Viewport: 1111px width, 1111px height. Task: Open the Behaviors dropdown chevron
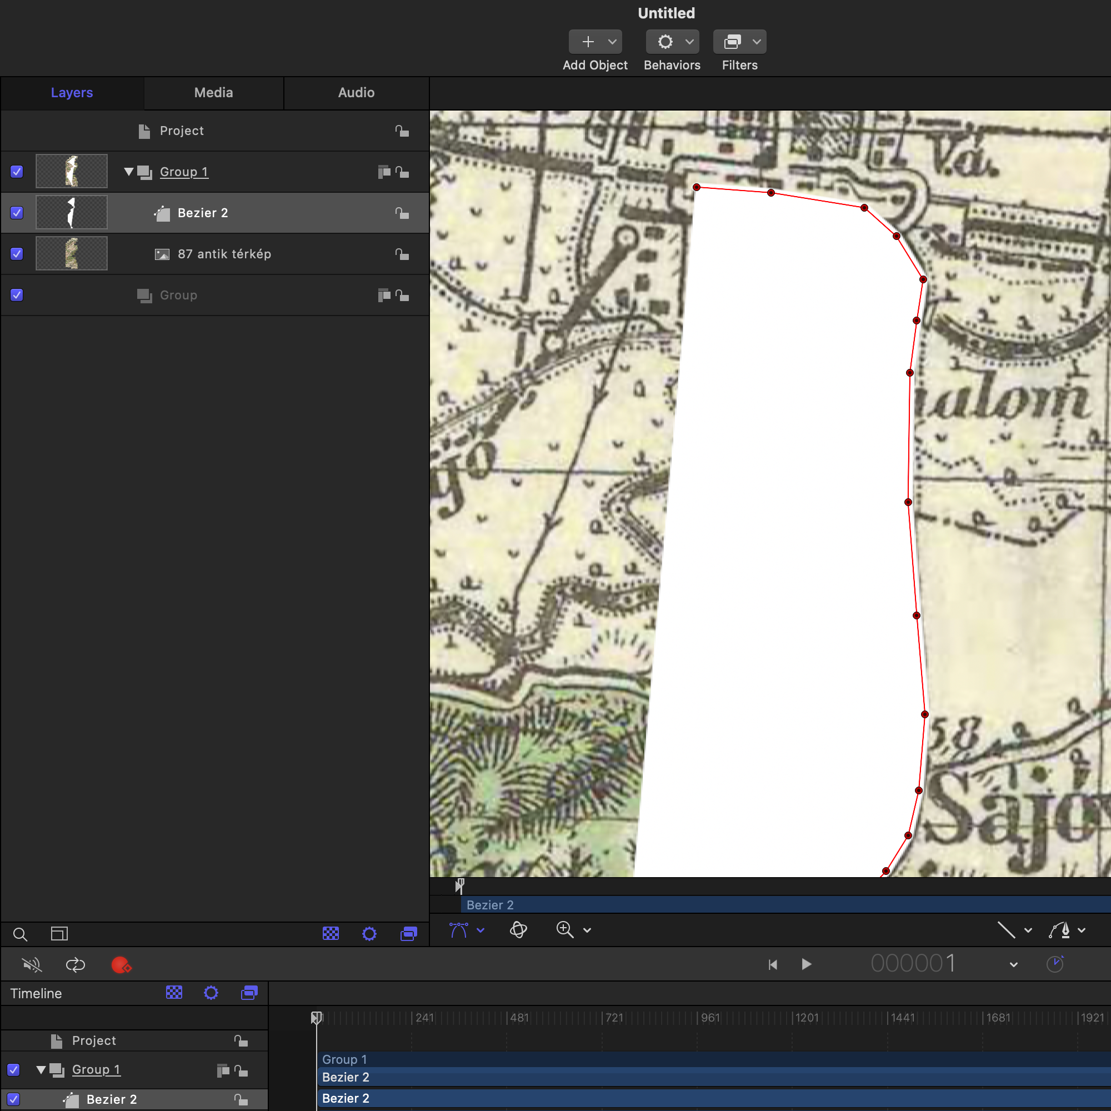pos(689,42)
